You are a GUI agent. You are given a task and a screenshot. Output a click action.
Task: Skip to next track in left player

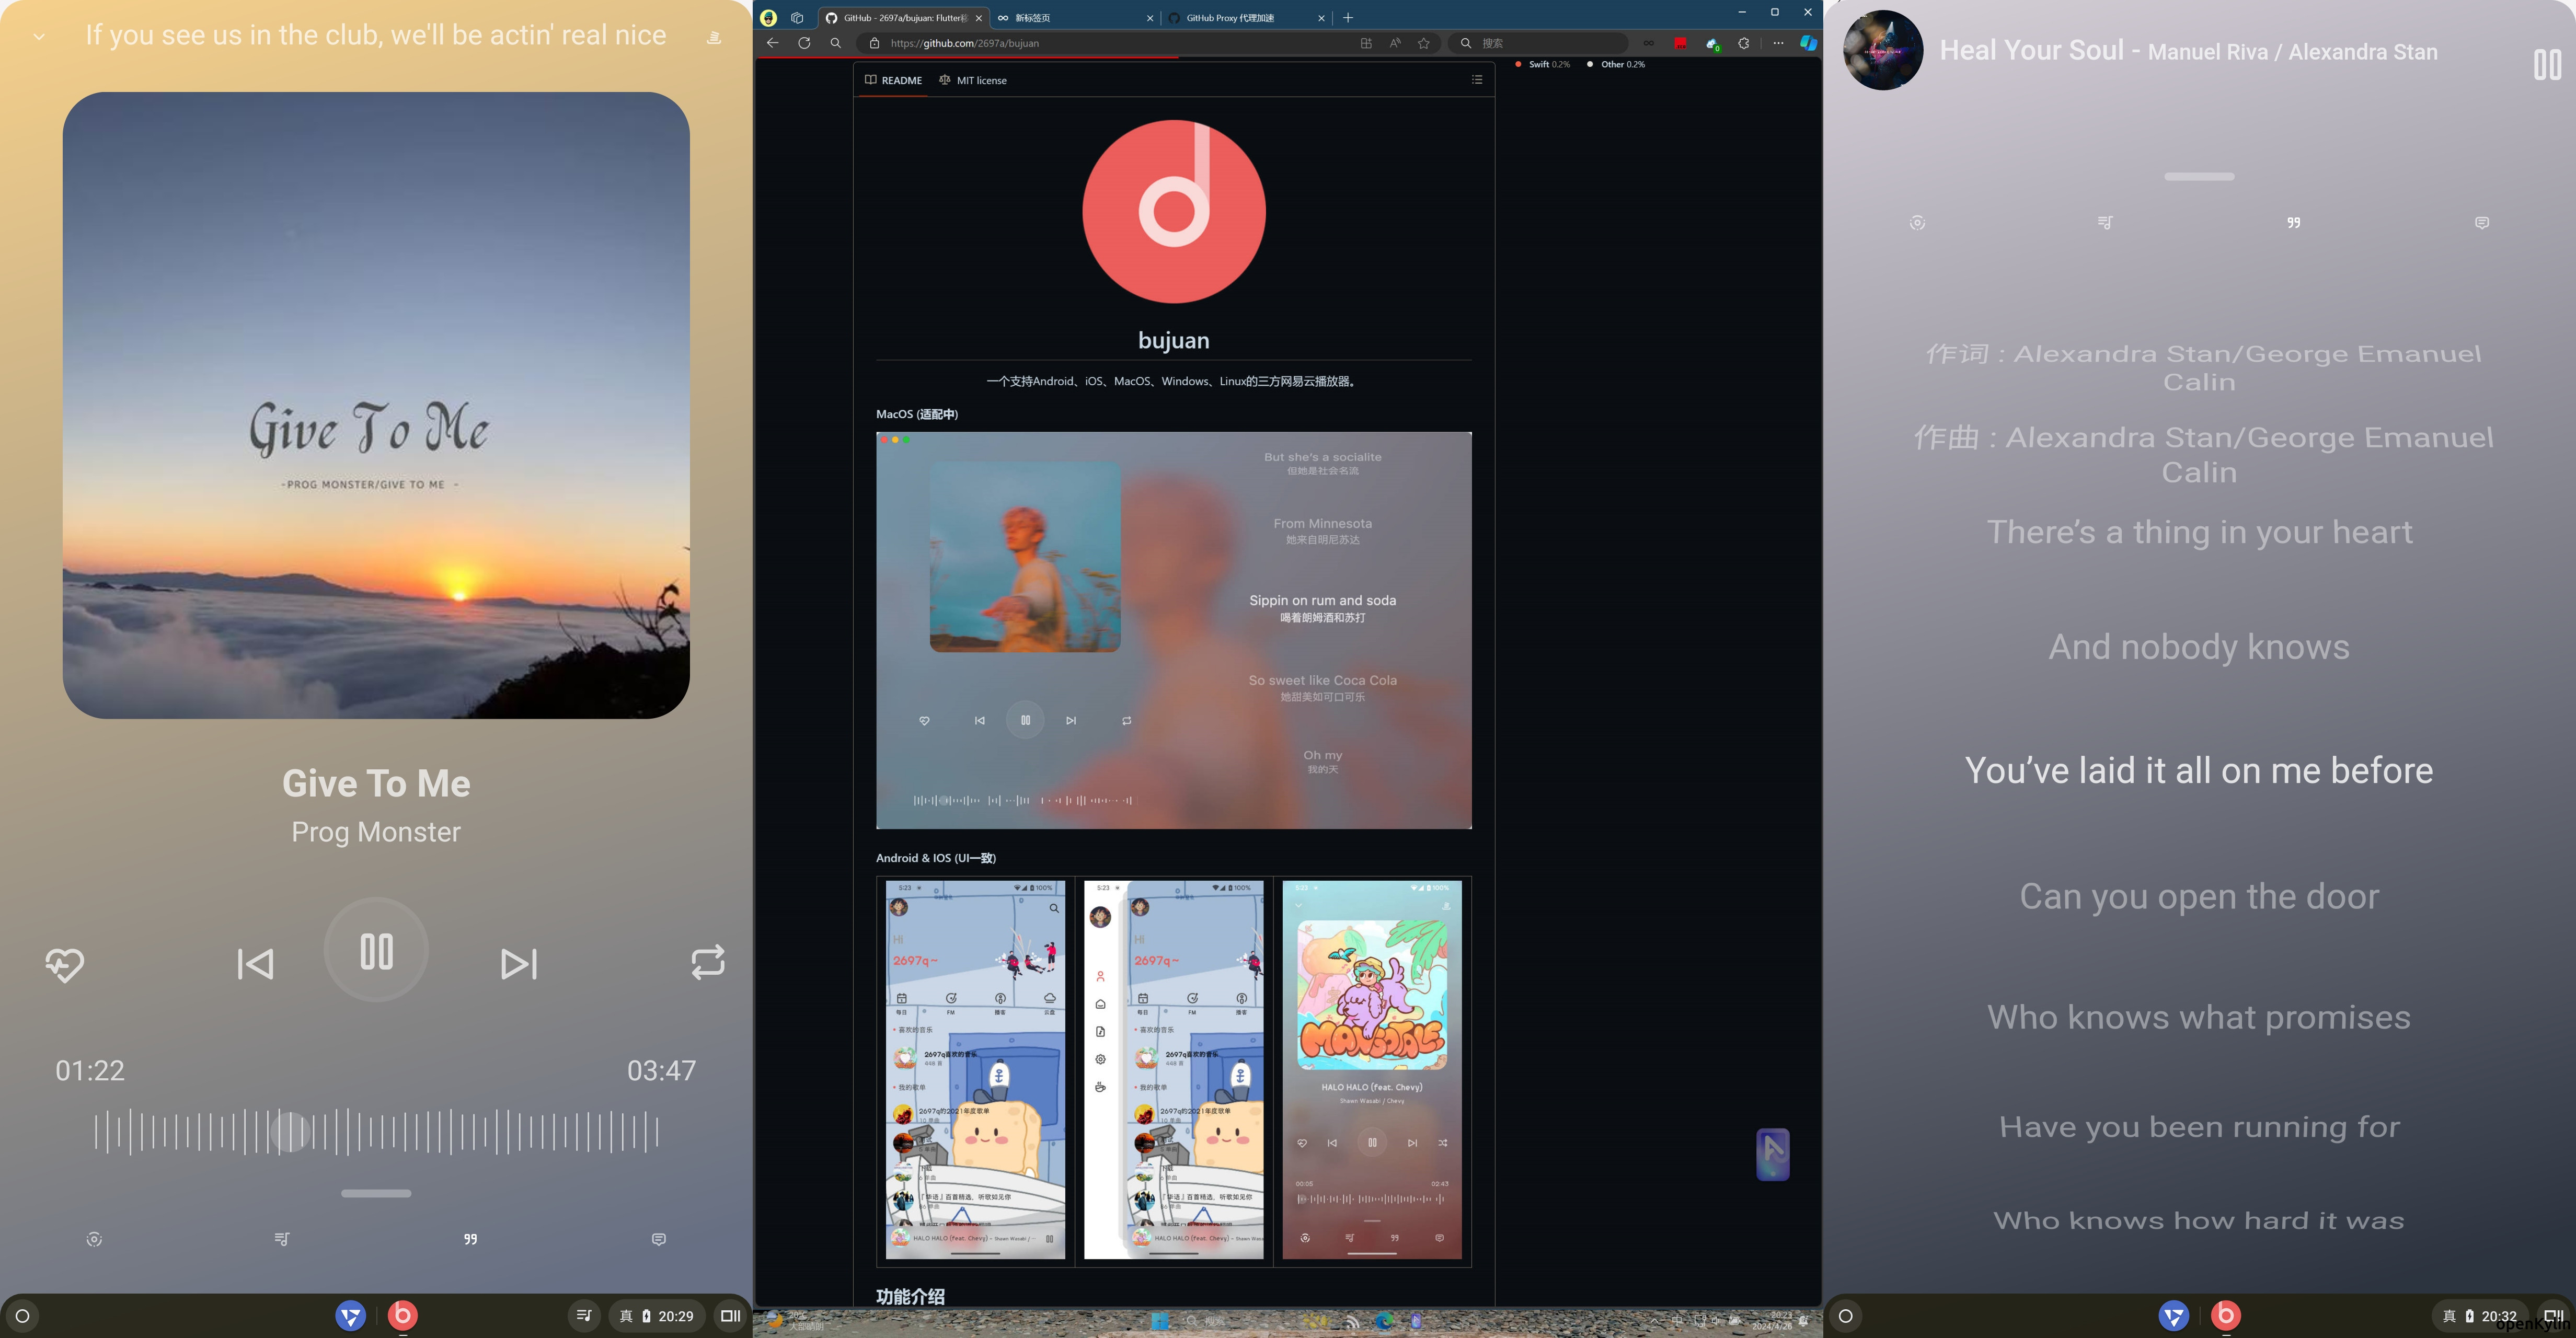(x=519, y=964)
